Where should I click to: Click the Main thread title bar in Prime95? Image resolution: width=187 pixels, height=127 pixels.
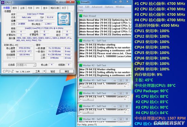105,16
